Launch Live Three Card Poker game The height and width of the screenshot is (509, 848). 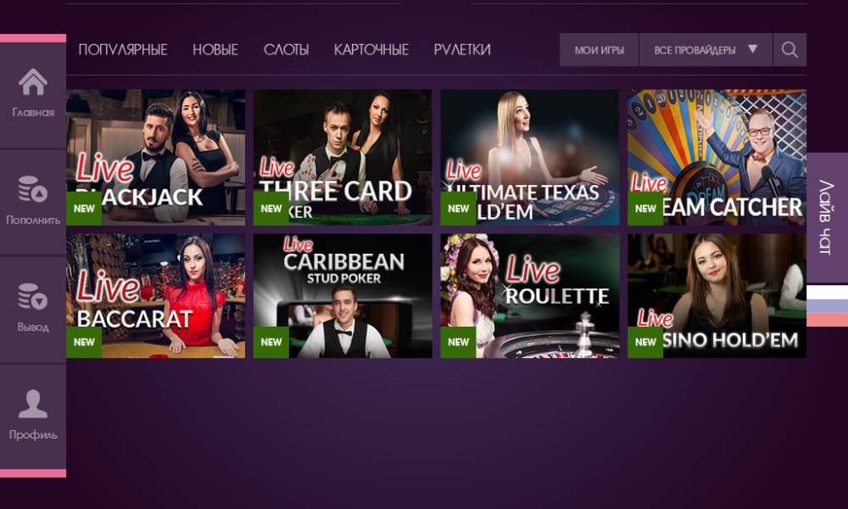pyautogui.click(x=343, y=158)
